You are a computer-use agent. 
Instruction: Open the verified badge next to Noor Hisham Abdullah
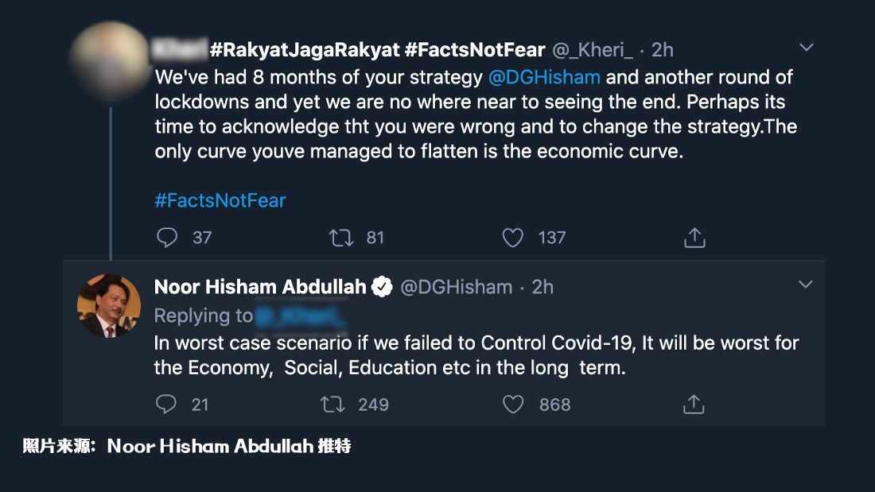[383, 287]
